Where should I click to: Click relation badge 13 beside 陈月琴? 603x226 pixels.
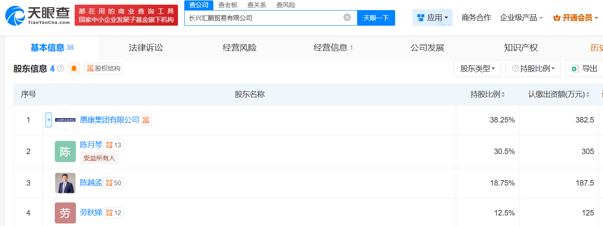coord(113,145)
